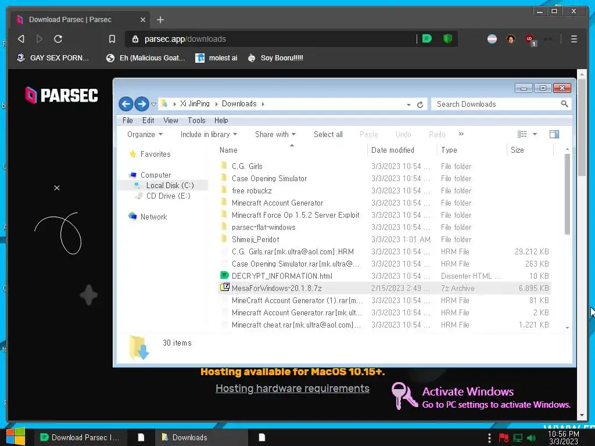Image resolution: width=595 pixels, height=446 pixels.
Task: Show more toolbar commands via » chevron
Action: [x=461, y=134]
